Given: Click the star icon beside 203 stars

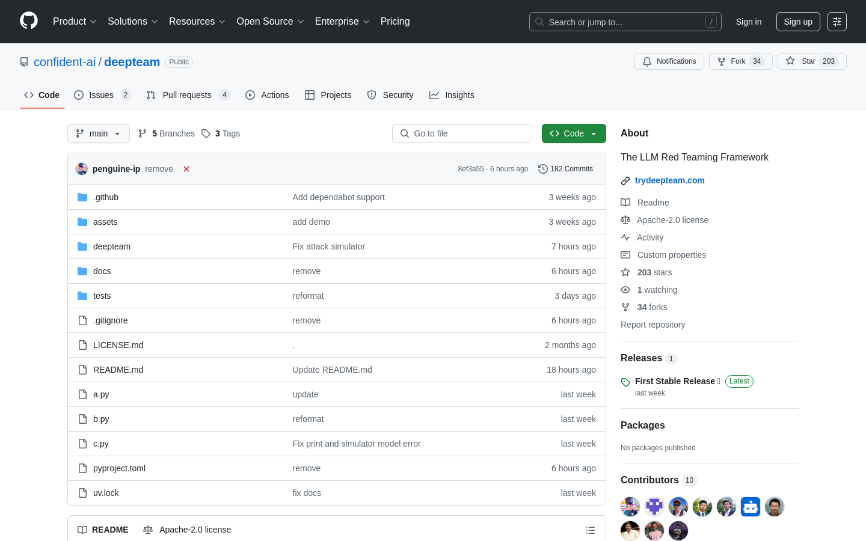Looking at the screenshot, I should point(625,272).
